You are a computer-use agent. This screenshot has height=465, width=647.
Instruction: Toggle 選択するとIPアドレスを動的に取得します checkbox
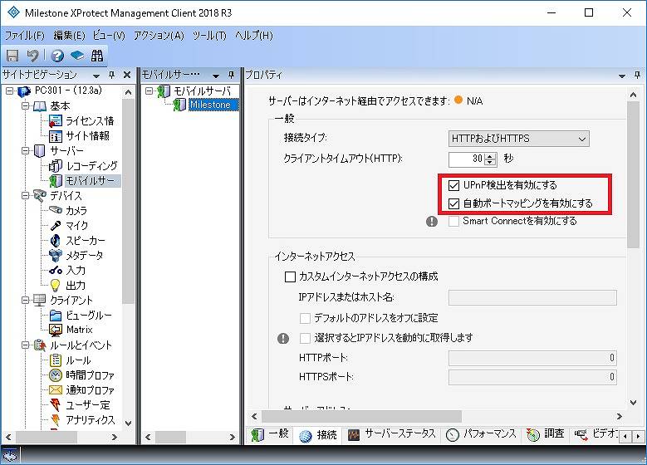pyautogui.click(x=305, y=338)
